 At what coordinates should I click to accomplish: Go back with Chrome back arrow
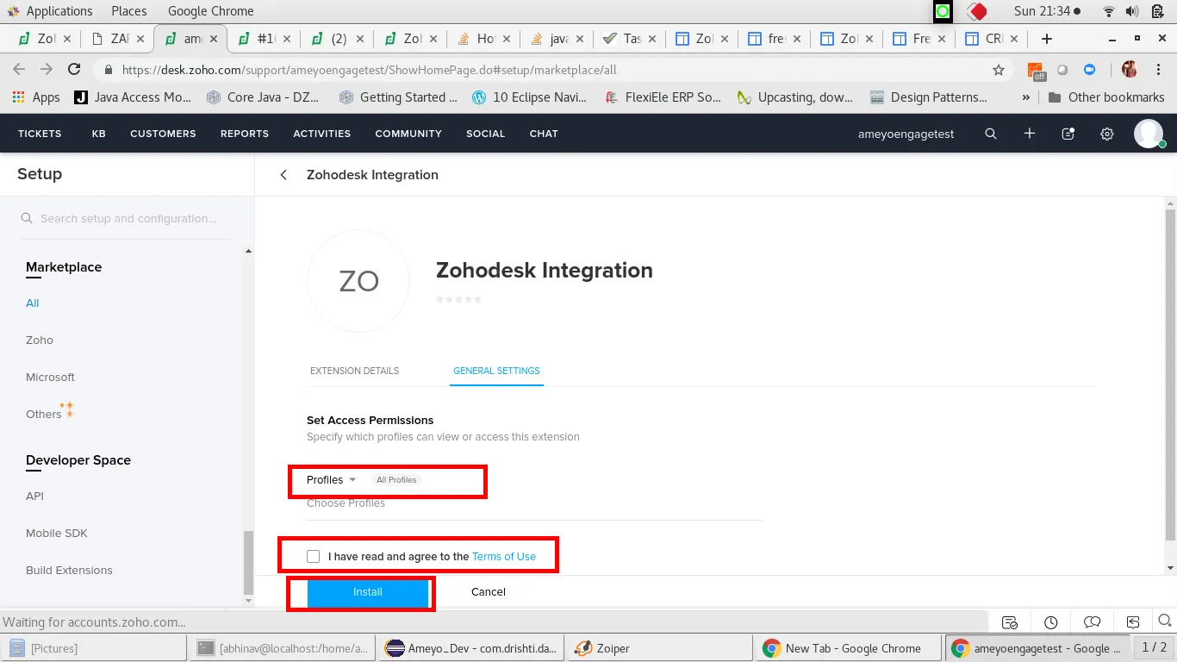19,70
